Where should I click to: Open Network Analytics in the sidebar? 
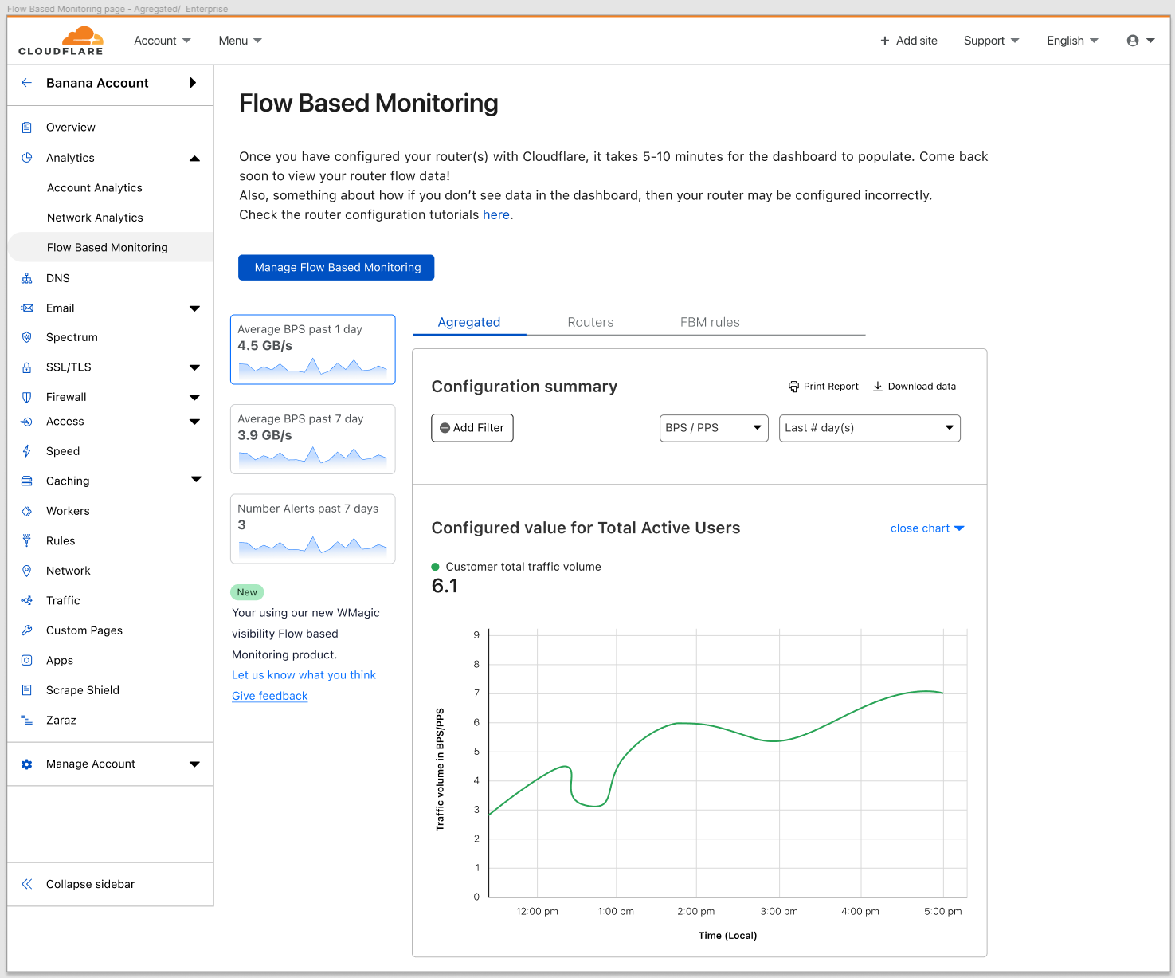95,218
